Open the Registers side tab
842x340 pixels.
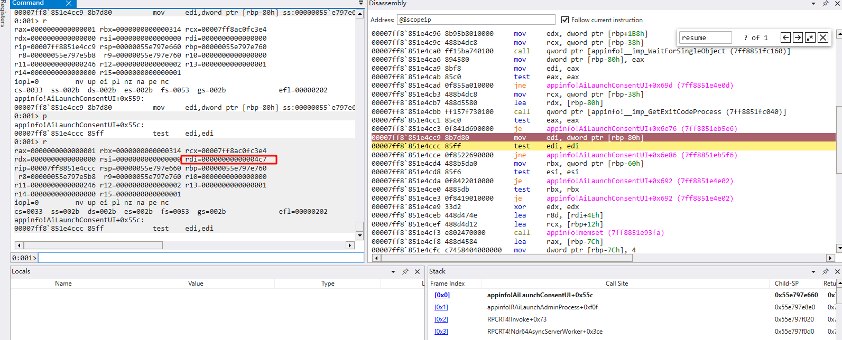coord(3,13)
